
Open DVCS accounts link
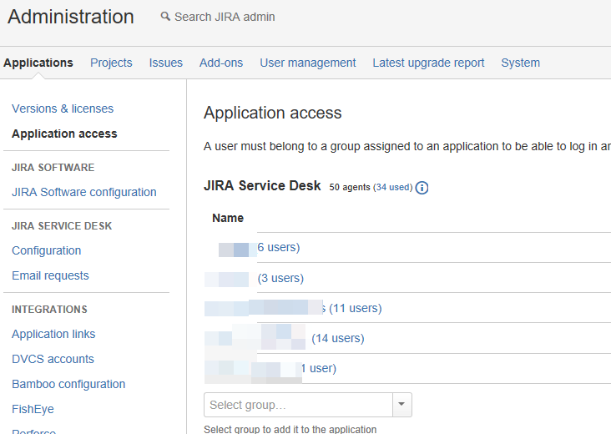pos(53,359)
